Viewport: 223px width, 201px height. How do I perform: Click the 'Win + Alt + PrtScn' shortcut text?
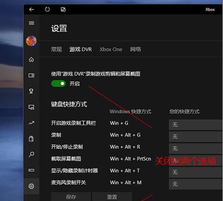tap(131, 159)
